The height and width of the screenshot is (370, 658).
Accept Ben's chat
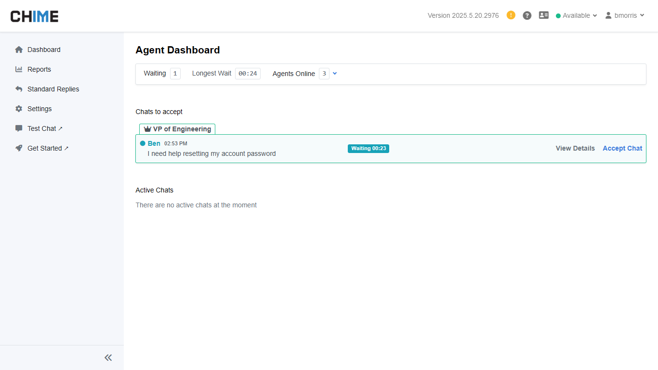622,148
